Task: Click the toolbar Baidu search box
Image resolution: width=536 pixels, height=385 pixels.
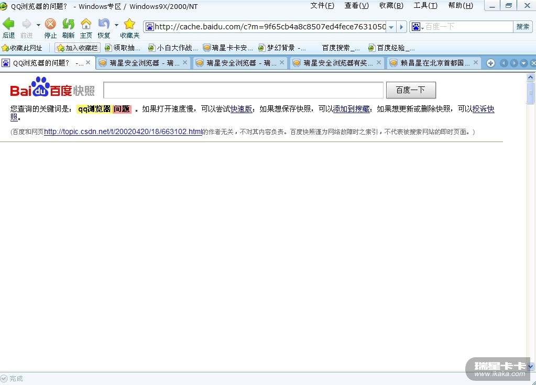Action: click(x=468, y=27)
